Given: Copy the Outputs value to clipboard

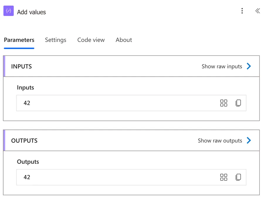Looking at the screenshot, I should (238, 177).
